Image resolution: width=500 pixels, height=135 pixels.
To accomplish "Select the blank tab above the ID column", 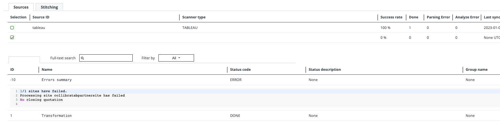I will 24,60.
